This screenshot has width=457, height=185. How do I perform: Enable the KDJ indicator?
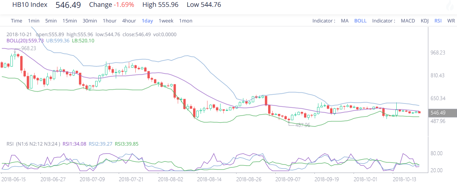(425, 21)
